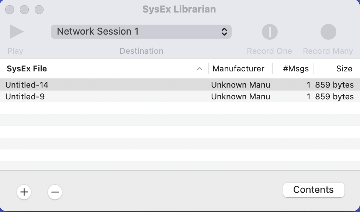The image size is (360, 212).
Task: Sort by Manufacturer column header
Action: pyautogui.click(x=238, y=68)
